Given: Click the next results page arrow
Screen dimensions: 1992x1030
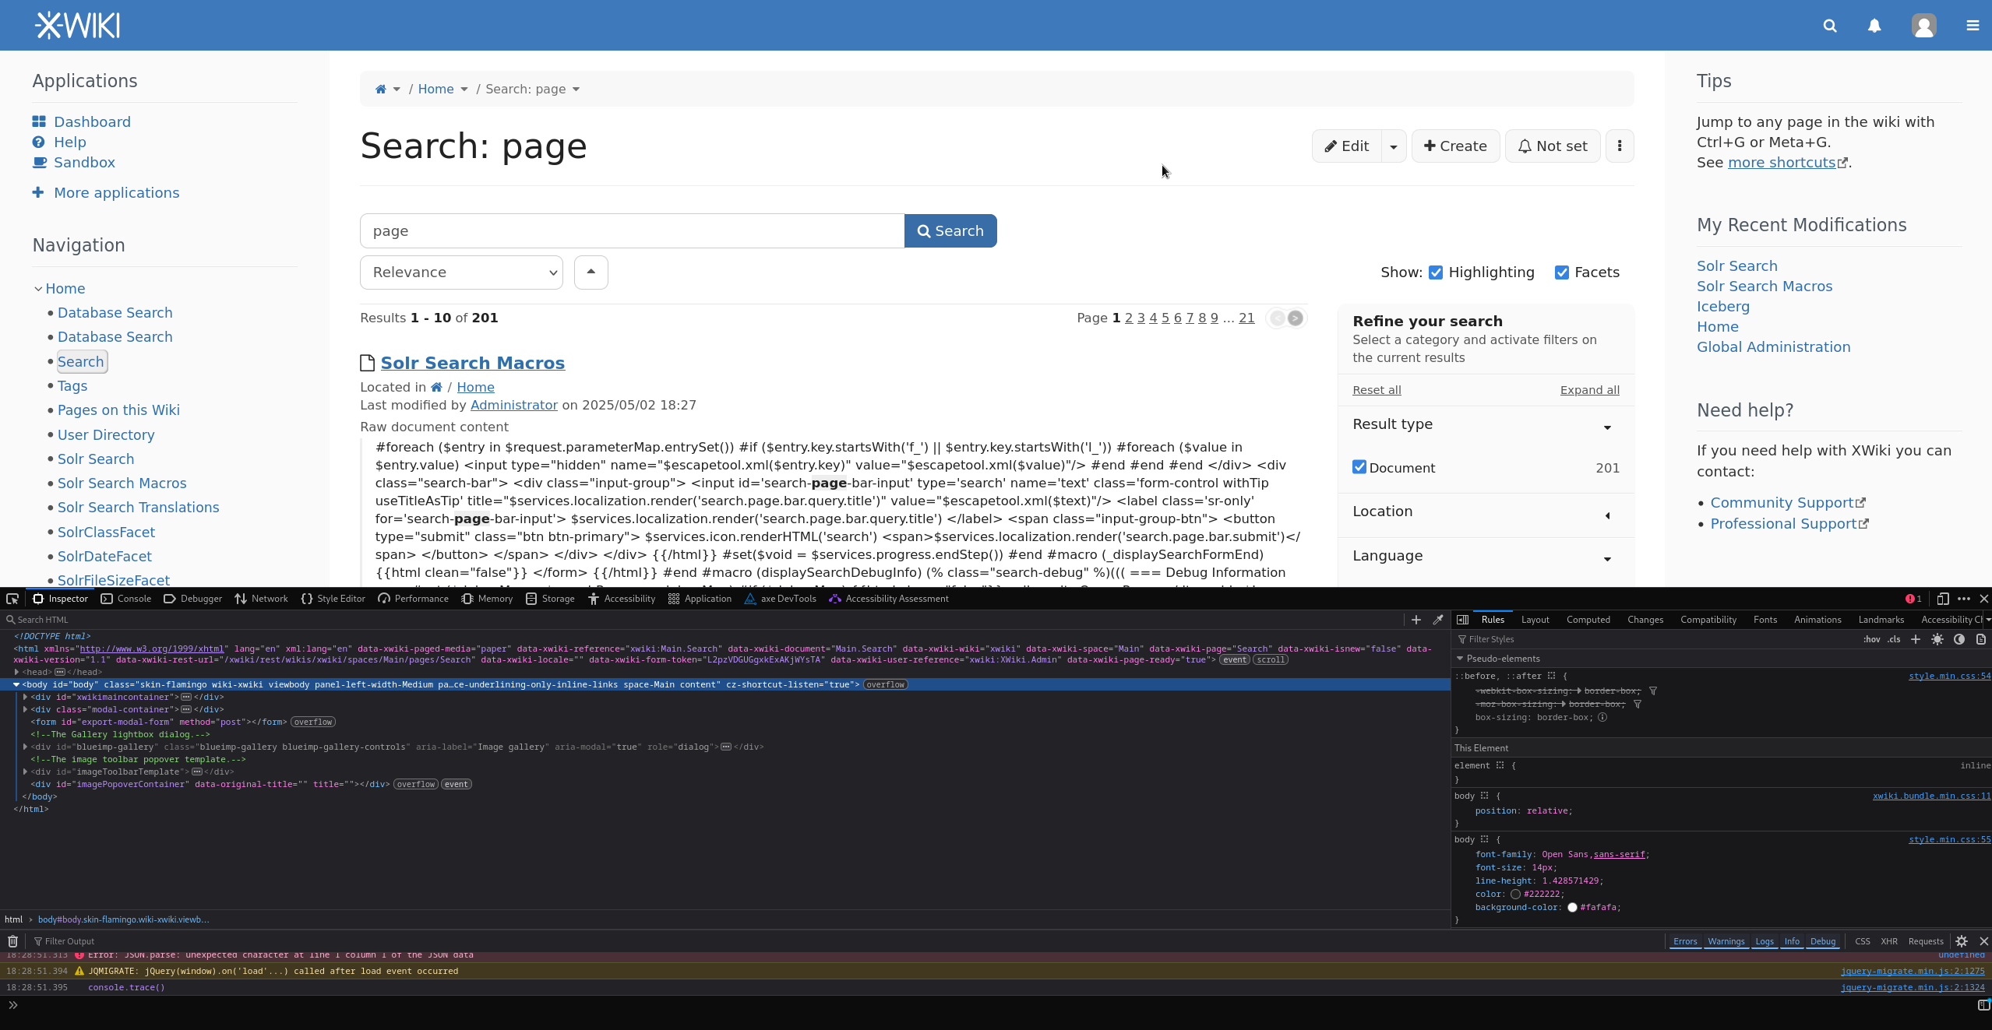Looking at the screenshot, I should click(1295, 318).
